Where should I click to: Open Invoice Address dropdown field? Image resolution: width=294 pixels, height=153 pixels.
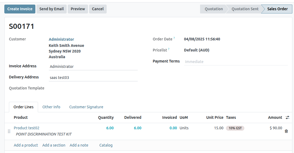click(x=93, y=67)
